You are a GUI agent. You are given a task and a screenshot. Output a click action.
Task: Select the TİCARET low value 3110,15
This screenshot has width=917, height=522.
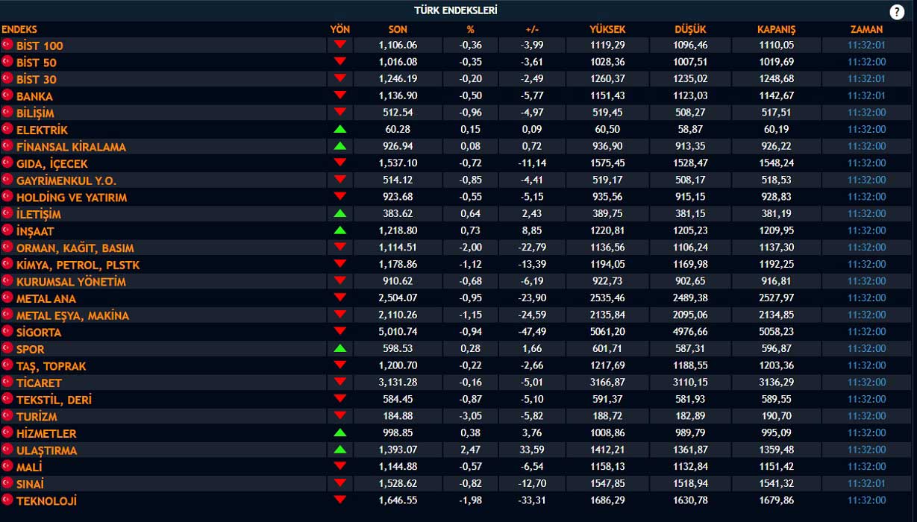(690, 383)
